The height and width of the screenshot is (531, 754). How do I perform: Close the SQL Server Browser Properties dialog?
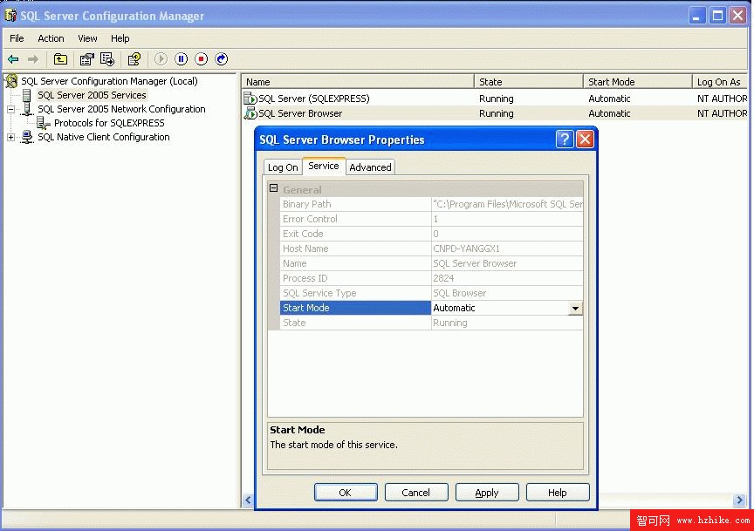[585, 140]
